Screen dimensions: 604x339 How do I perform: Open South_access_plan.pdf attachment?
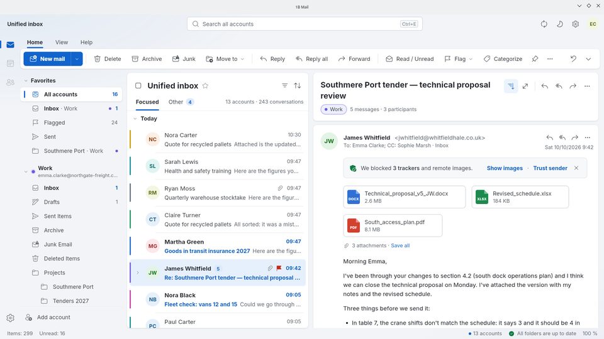pyautogui.click(x=393, y=225)
